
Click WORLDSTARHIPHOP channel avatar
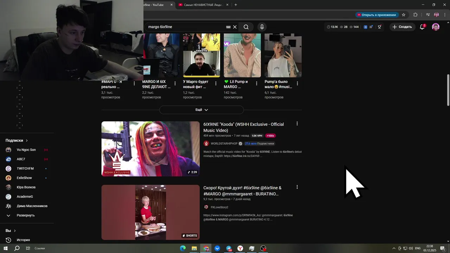tap(206, 143)
